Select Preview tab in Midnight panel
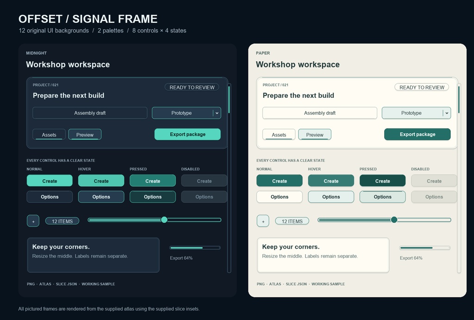This screenshot has height=320, width=474. (85, 135)
